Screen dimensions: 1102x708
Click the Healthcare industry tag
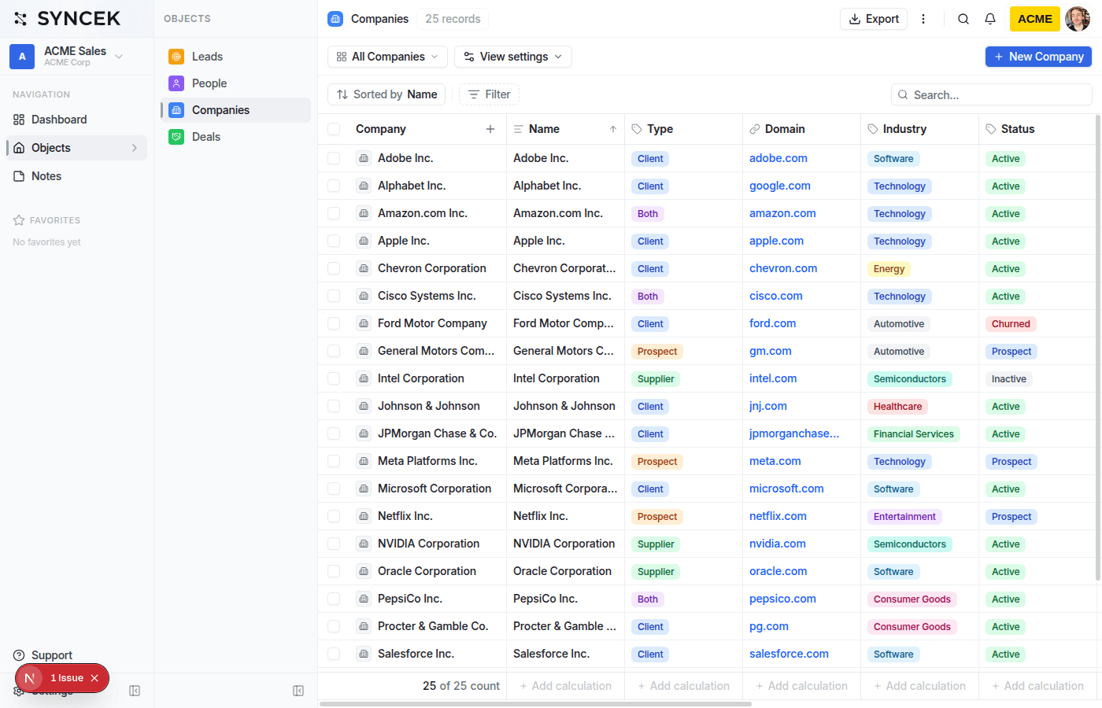click(x=898, y=407)
